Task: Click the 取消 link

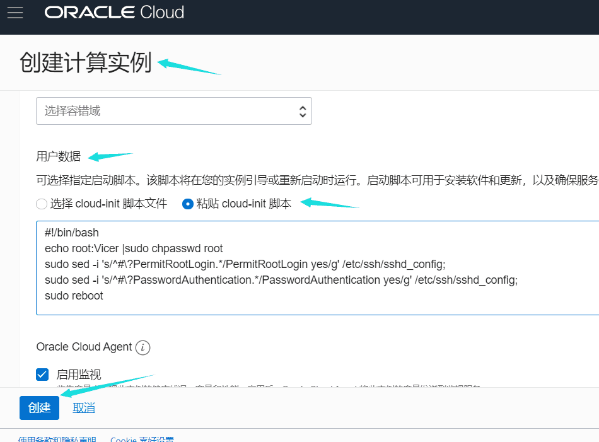Action: [x=84, y=408]
